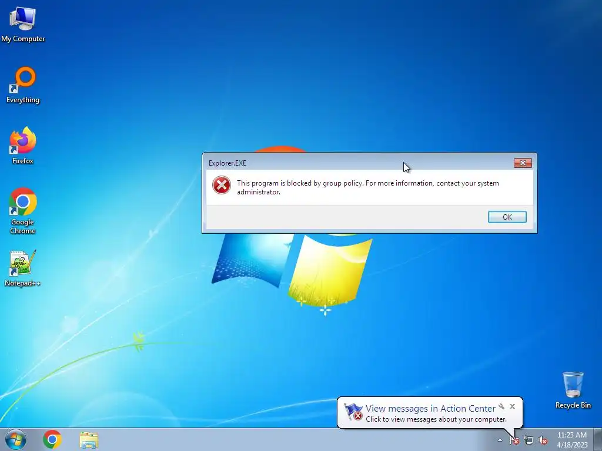Click the Explorer.EXE dialog title text
The height and width of the screenshot is (451, 602).
pyautogui.click(x=228, y=163)
